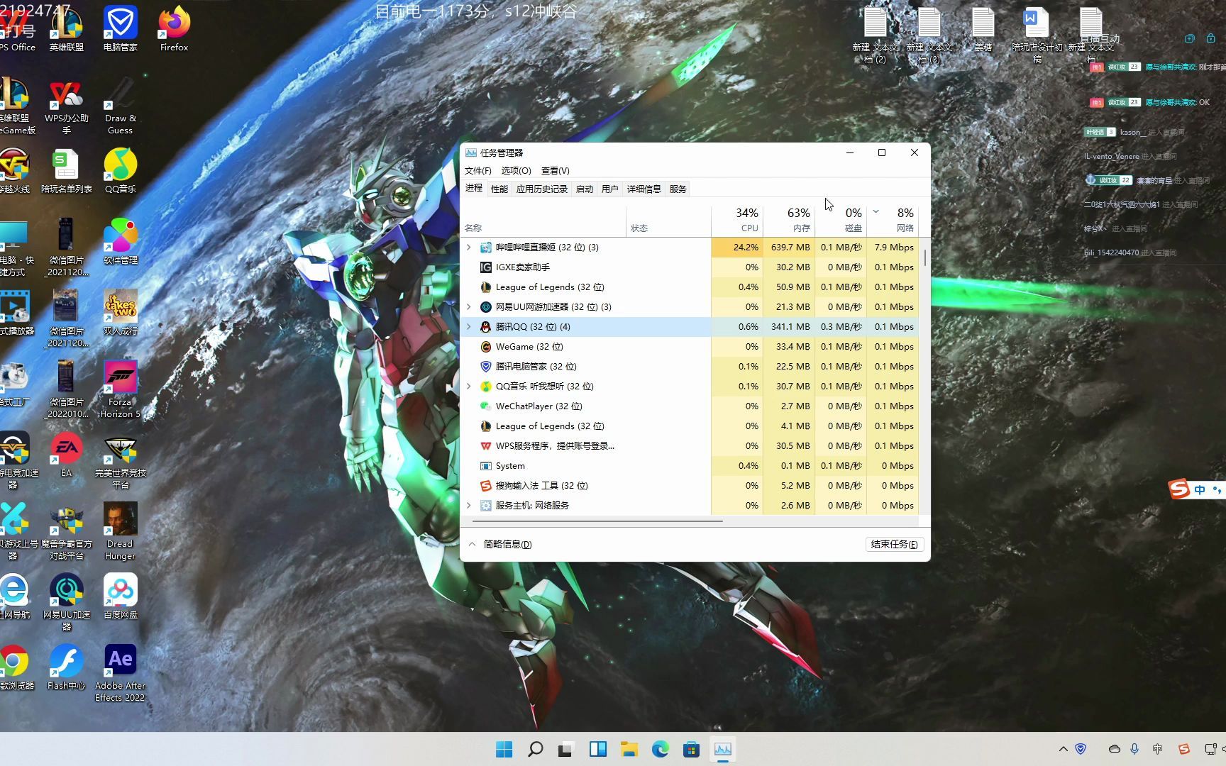Sort processes by 内存 column header
Viewport: 1226px width, 766px height.
(x=789, y=219)
